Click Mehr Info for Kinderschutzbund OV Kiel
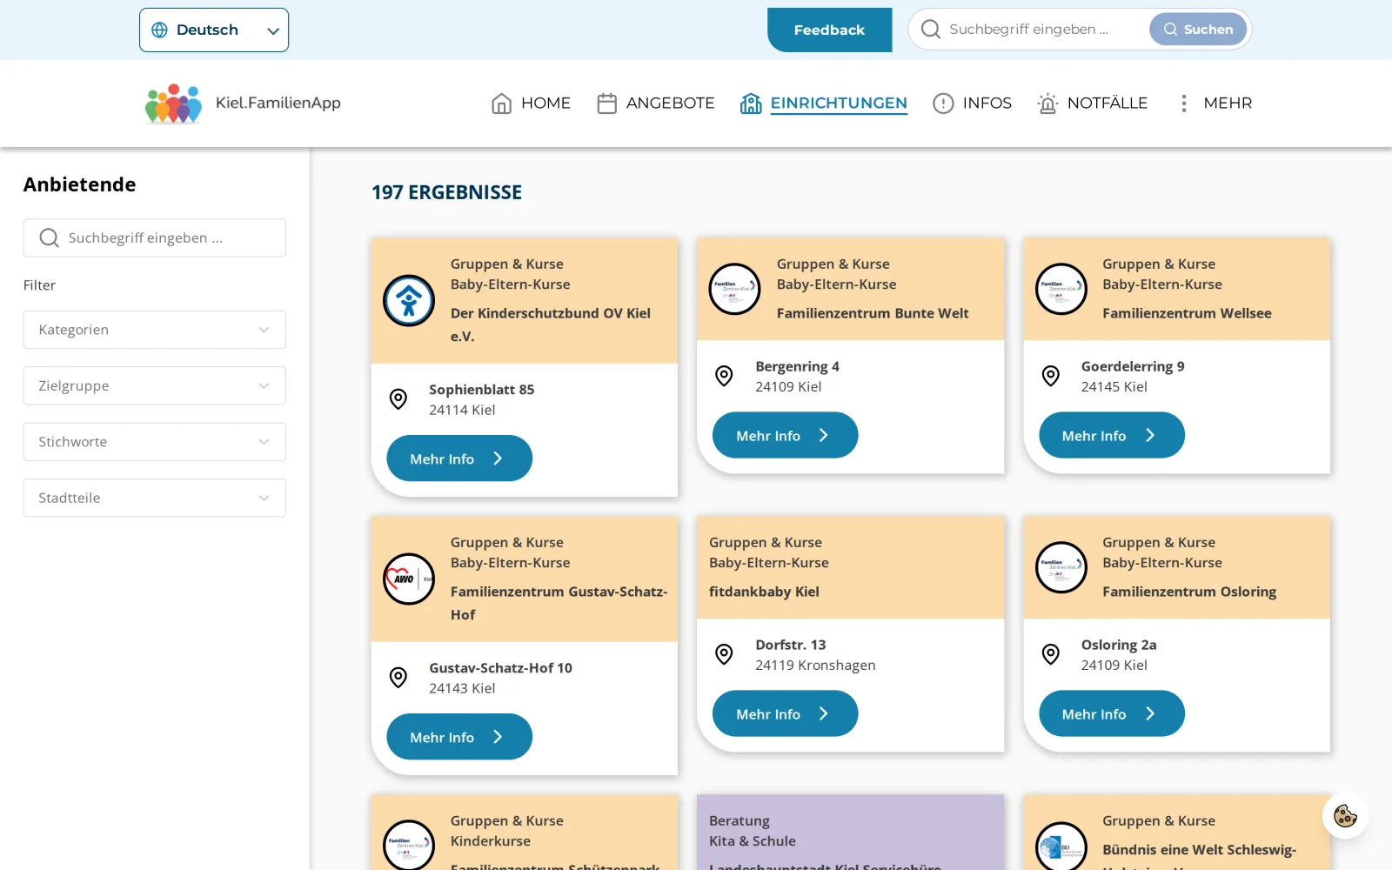Screen dimensions: 1392x870 [x=459, y=458]
